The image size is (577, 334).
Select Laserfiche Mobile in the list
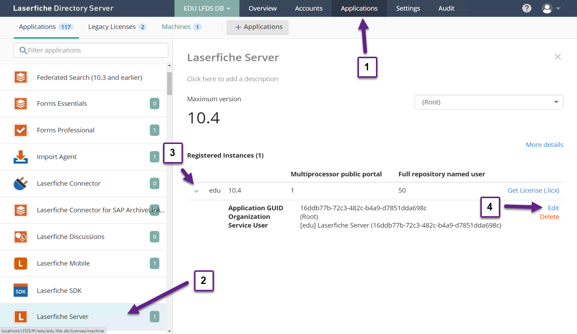coord(83,264)
